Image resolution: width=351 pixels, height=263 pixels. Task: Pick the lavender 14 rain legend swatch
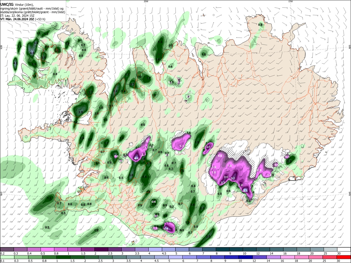274,257
